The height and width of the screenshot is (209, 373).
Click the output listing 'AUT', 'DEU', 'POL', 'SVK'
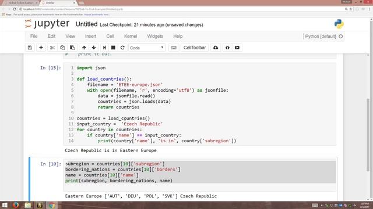(141, 196)
